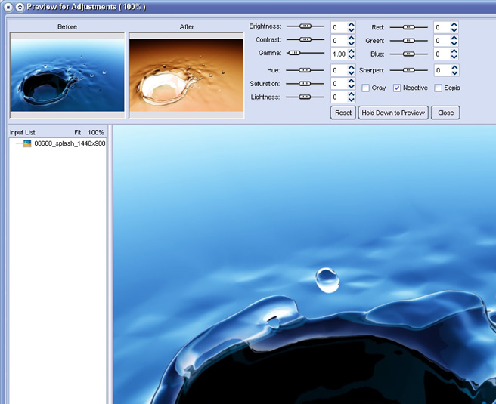Image resolution: width=496 pixels, height=404 pixels.
Task: Increase Sharpen with the up arrow
Action: coord(454,67)
